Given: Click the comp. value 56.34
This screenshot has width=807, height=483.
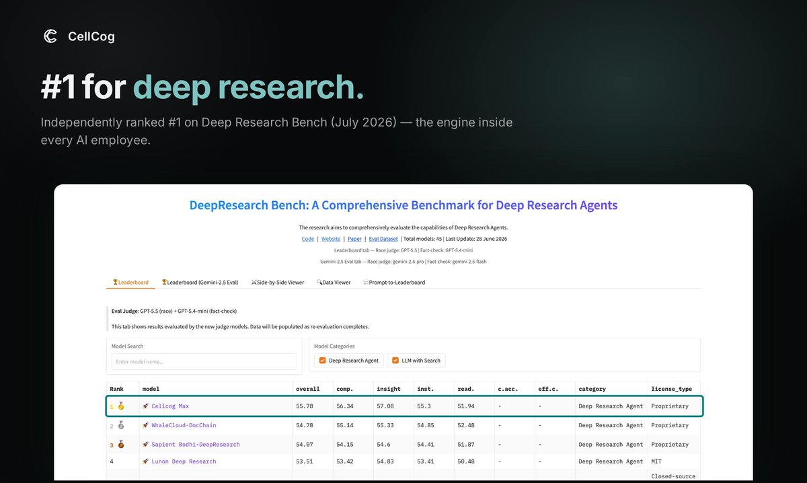Looking at the screenshot, I should [345, 406].
